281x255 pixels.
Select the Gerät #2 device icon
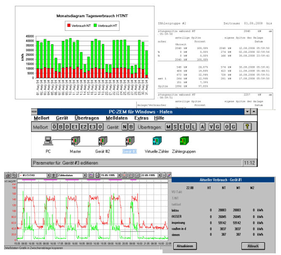pyautogui.click(x=103, y=140)
